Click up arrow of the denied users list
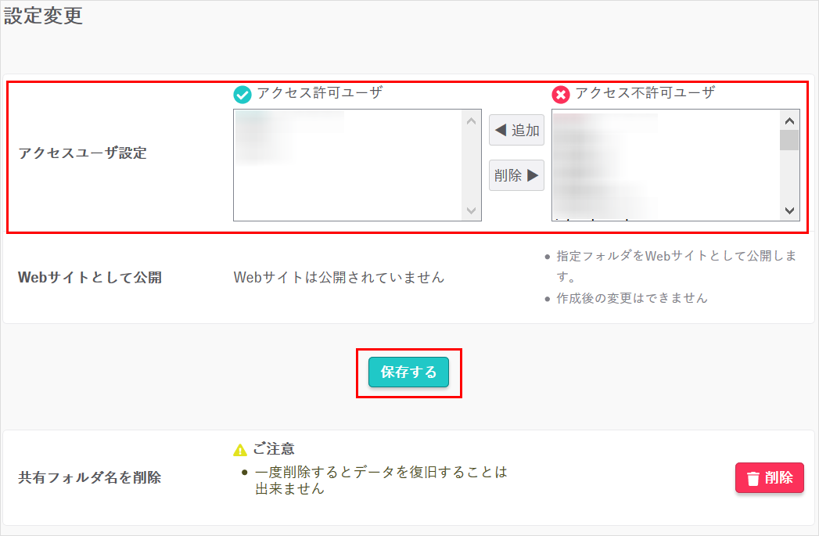Image resolution: width=819 pixels, height=536 pixels. click(x=788, y=121)
